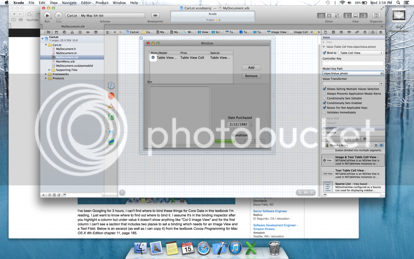The height and width of the screenshot is (259, 414).
Task: Click the Add button in window
Action: click(x=251, y=68)
